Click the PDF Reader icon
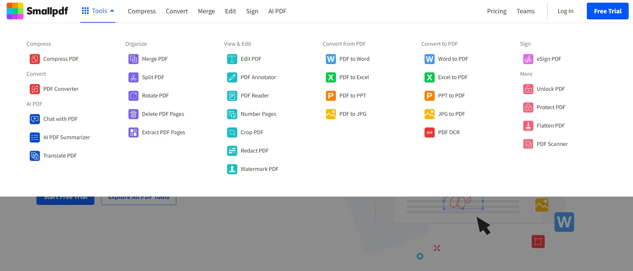Viewport: 633px width, 271px height. click(232, 96)
